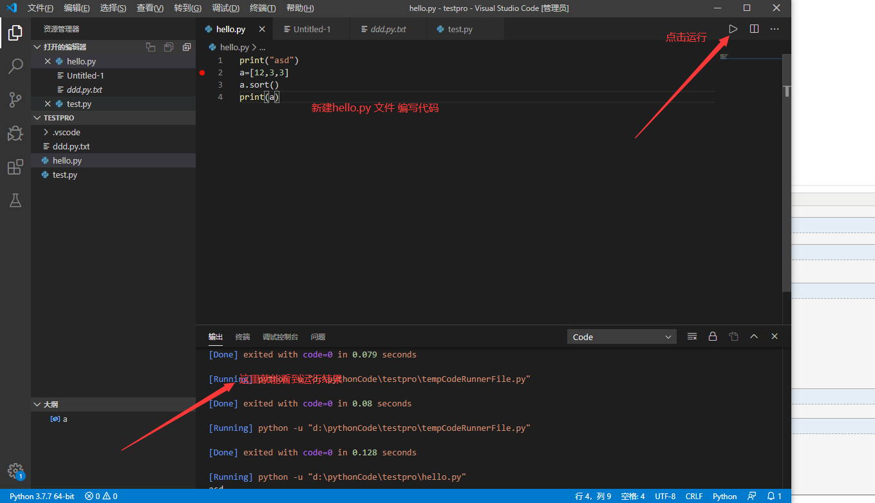Open the Search view in activity bar
Viewport: 875px width, 503px height.
[15, 66]
